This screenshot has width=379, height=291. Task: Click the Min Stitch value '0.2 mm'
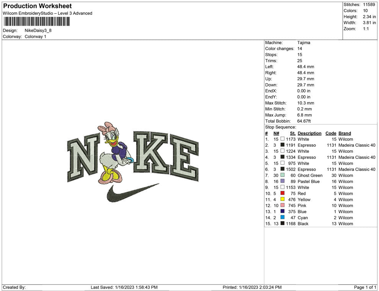pos(304,109)
